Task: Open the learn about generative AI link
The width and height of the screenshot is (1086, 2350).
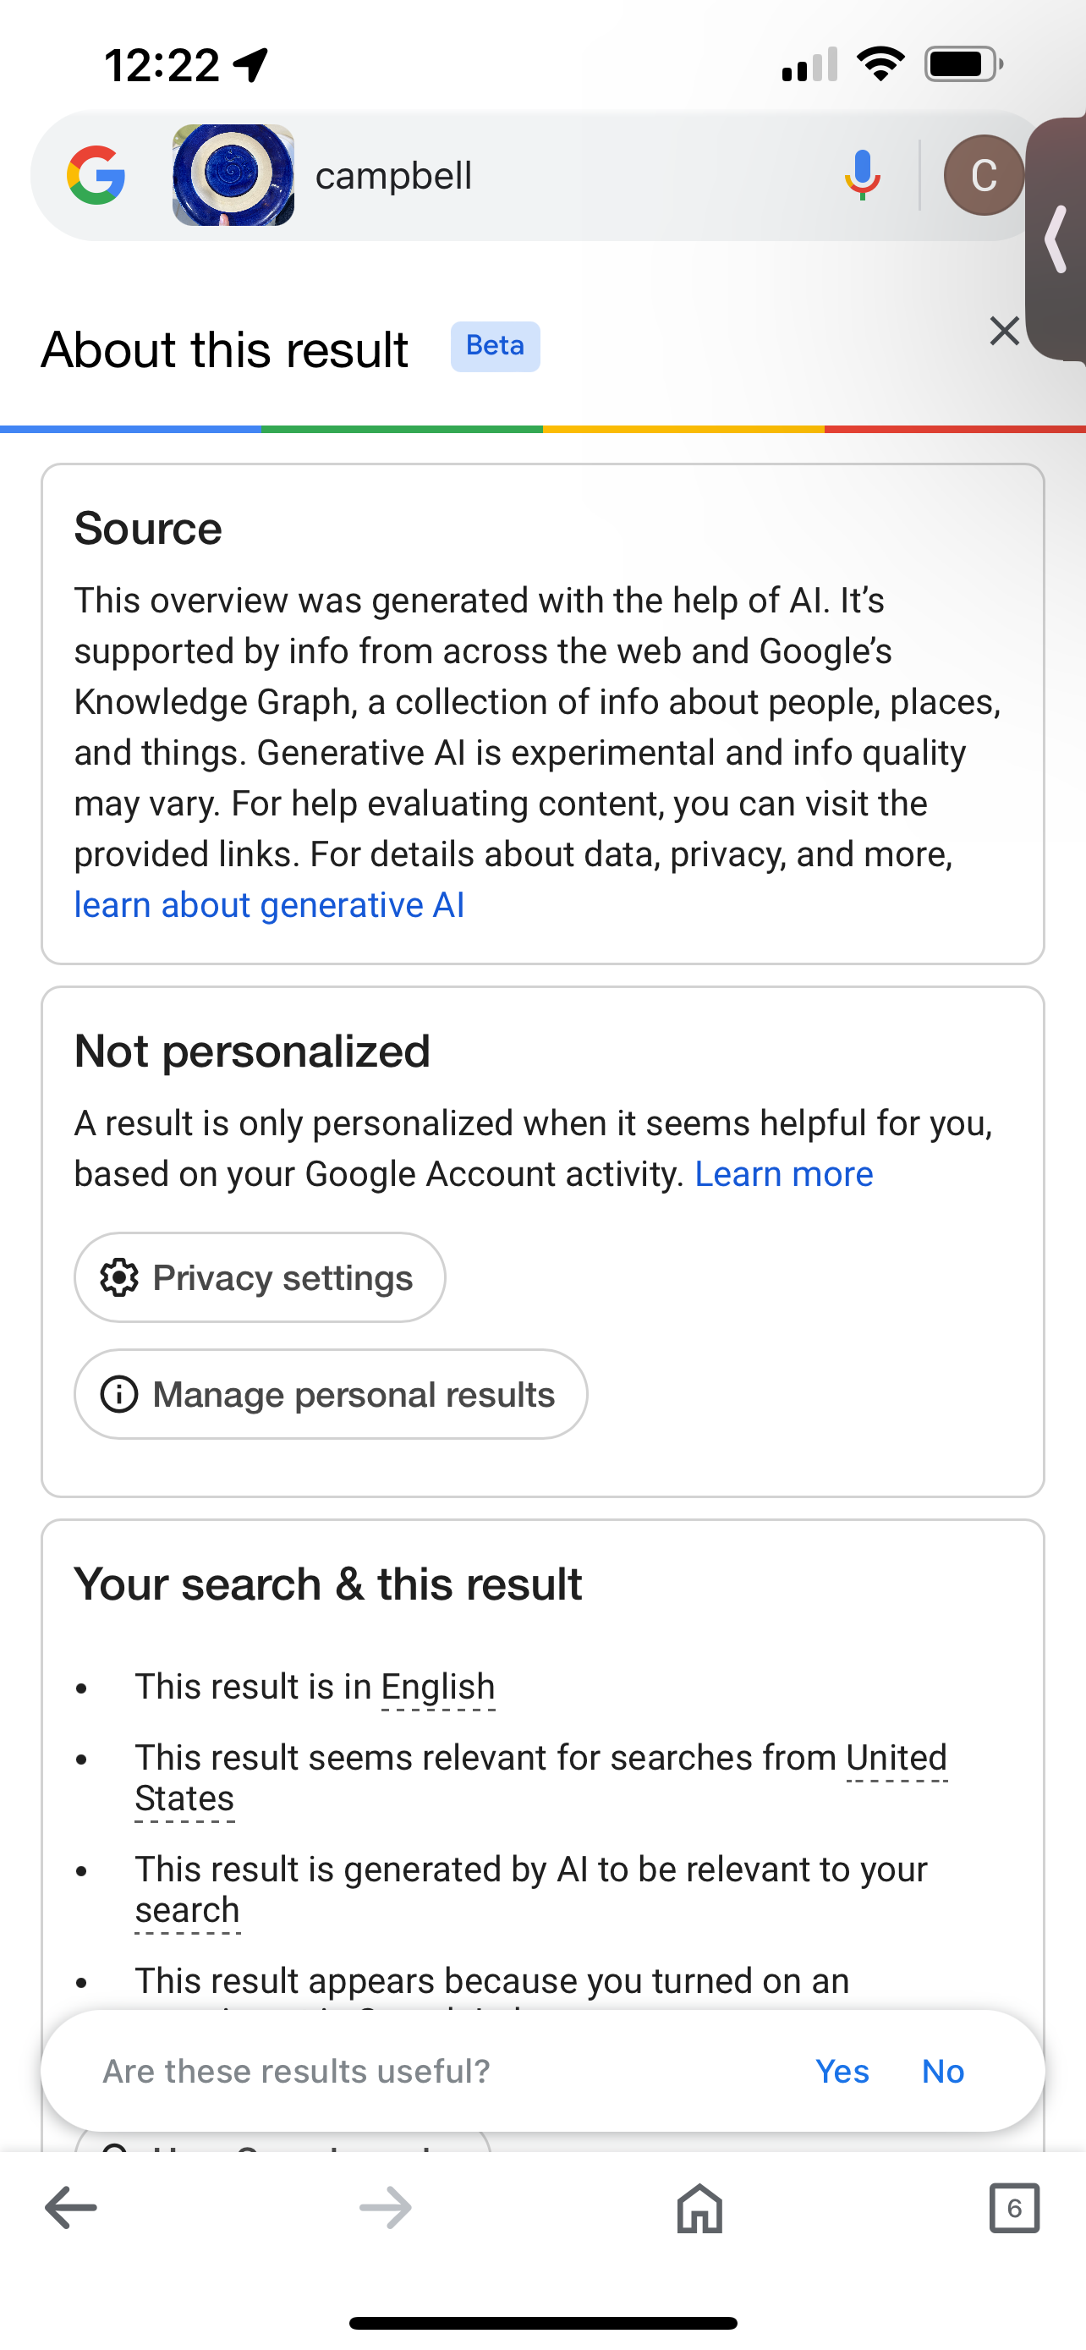Action: click(x=269, y=905)
